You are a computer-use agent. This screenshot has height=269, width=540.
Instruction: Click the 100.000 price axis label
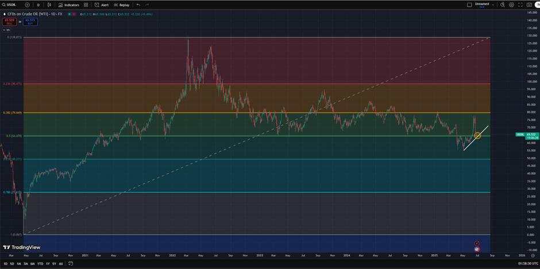pos(532,81)
